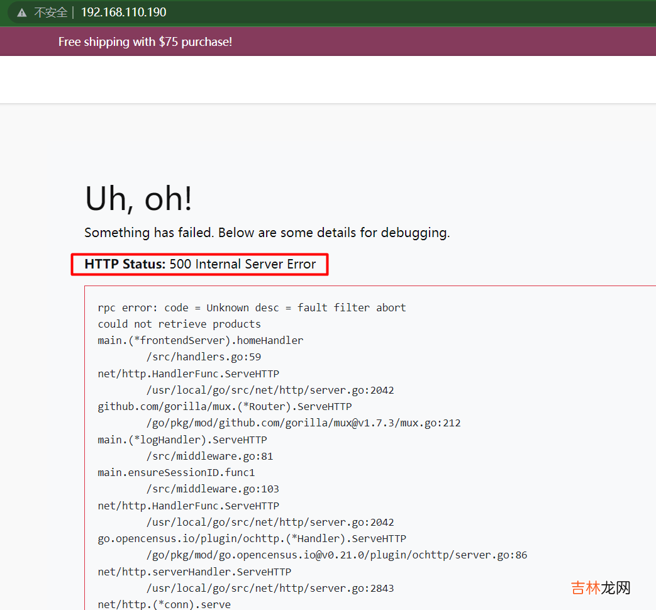Click the gorilla/mux Router ServeHTTP line

point(225,406)
